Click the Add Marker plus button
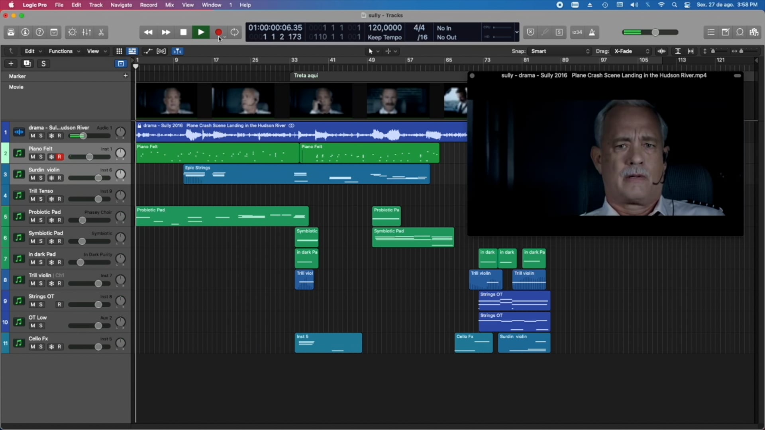The image size is (765, 430). point(126,76)
